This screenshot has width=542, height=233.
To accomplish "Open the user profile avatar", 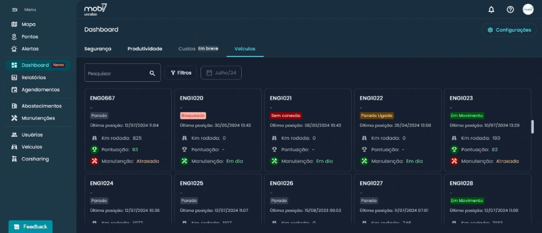I will (x=528, y=9).
